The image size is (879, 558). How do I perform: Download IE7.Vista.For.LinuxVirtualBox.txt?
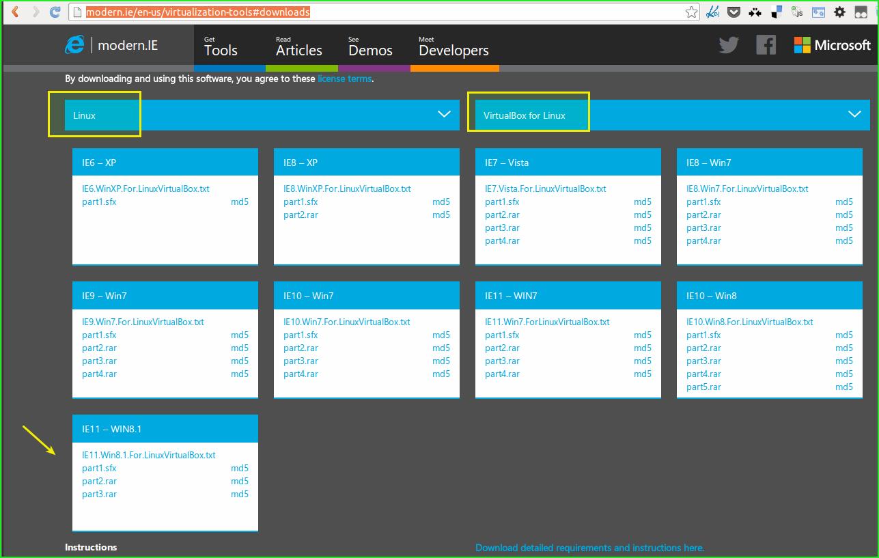(x=546, y=189)
